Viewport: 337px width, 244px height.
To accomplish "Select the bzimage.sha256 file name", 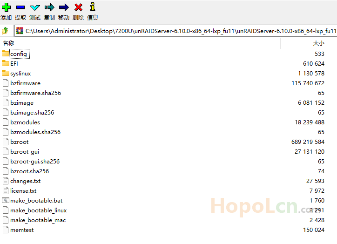I will (x=32, y=112).
